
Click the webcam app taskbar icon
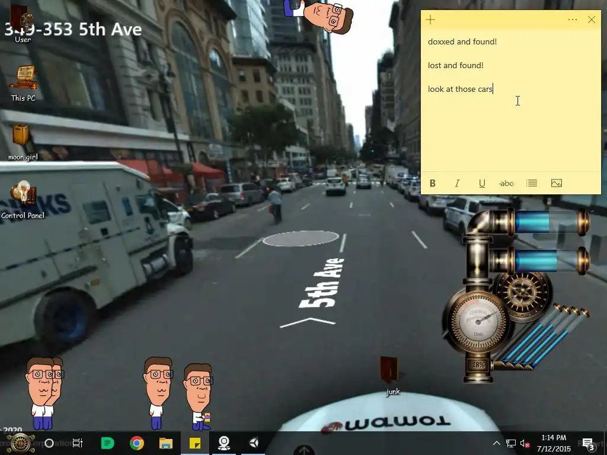click(x=224, y=443)
